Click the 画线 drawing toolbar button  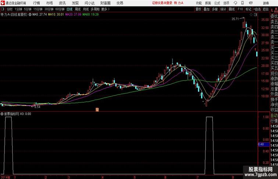(232, 9)
